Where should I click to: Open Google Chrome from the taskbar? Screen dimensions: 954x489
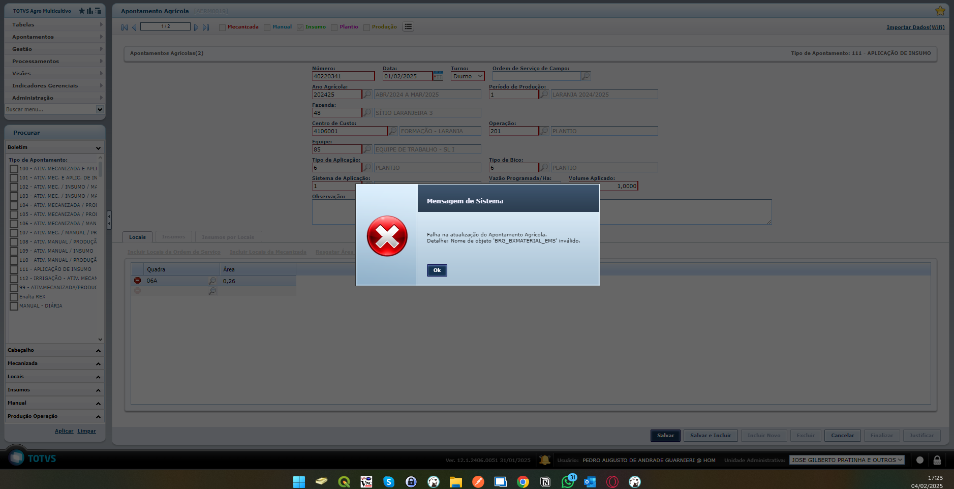[523, 482]
